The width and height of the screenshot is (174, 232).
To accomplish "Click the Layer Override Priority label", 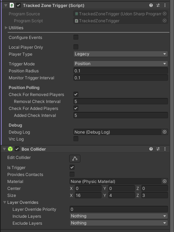I will pyautogui.click(x=34, y=209).
